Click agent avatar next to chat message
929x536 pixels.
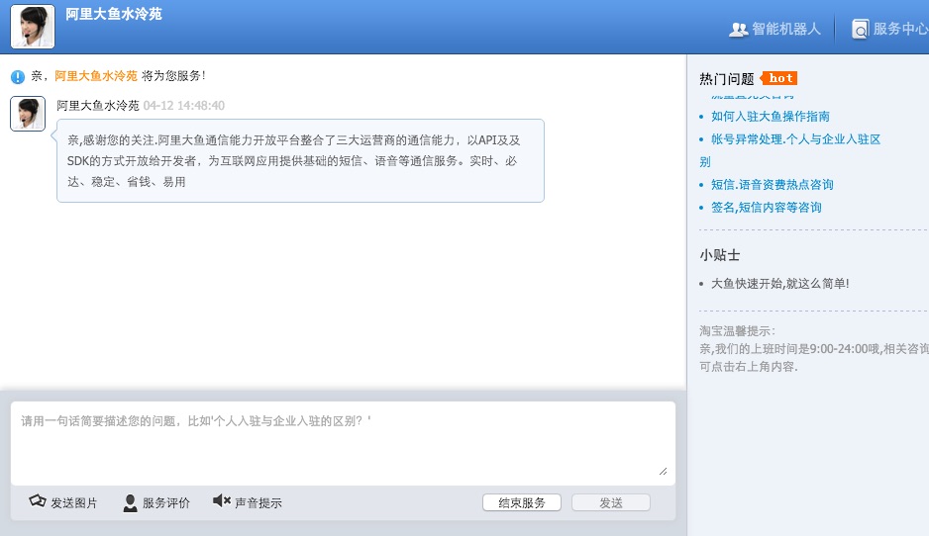(28, 114)
